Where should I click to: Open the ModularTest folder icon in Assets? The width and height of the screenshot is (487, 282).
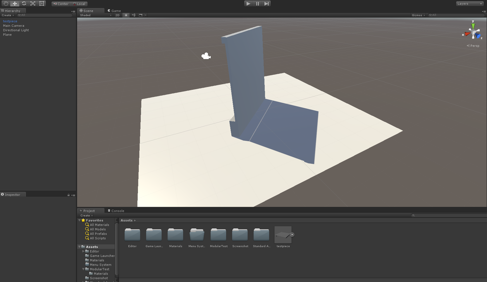pyautogui.click(x=218, y=235)
